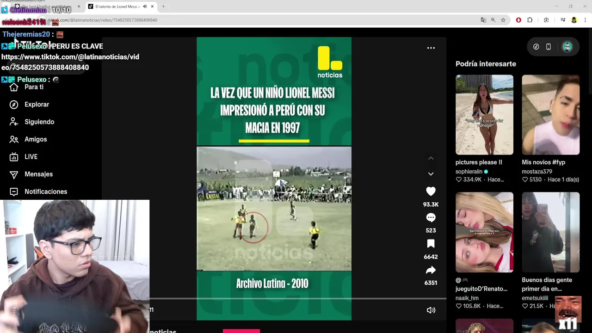Click 'Buenos dias gente primer dia en...' caption
Image resolution: width=592 pixels, height=333 pixels.
coord(547,284)
